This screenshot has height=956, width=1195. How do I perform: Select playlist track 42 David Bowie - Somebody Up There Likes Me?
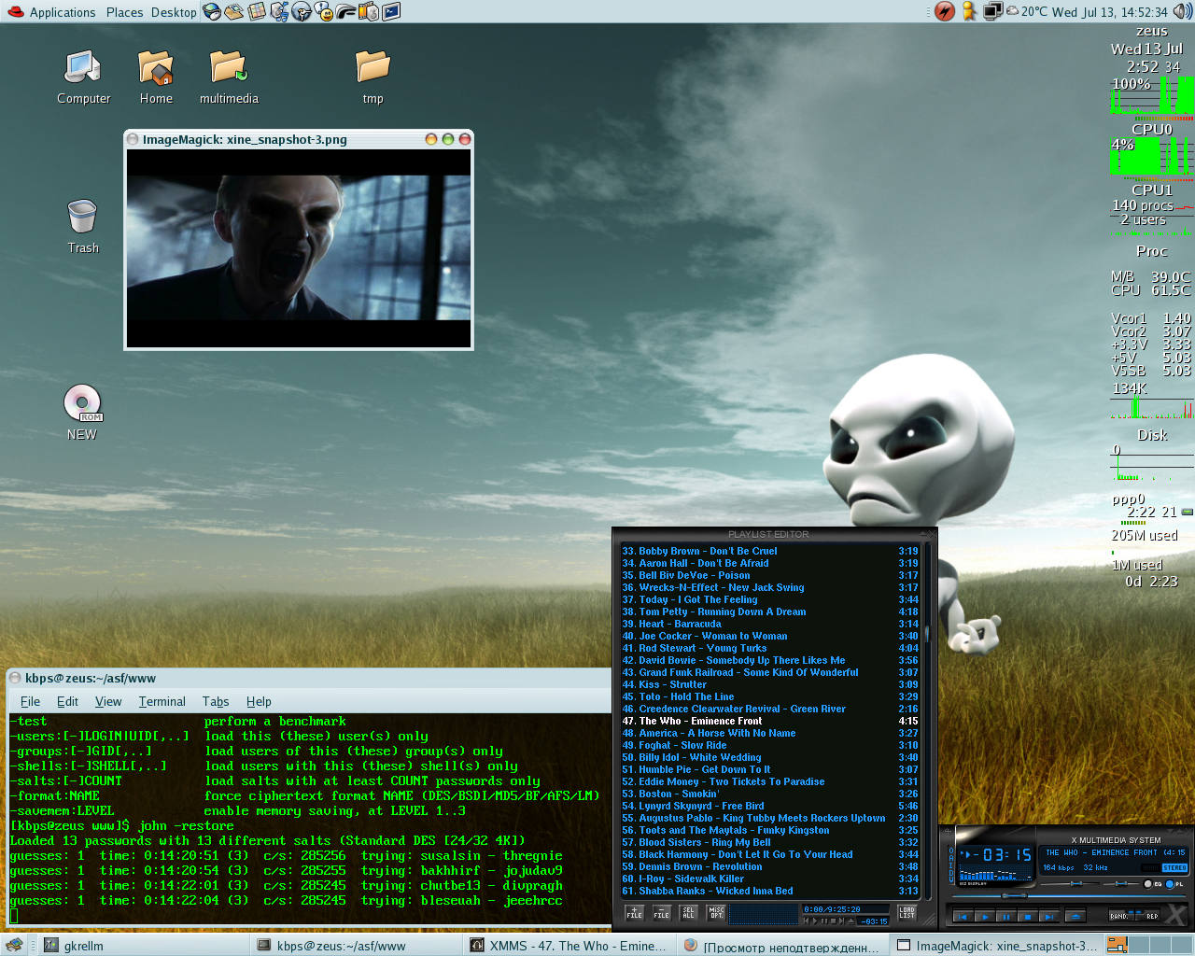point(770,660)
